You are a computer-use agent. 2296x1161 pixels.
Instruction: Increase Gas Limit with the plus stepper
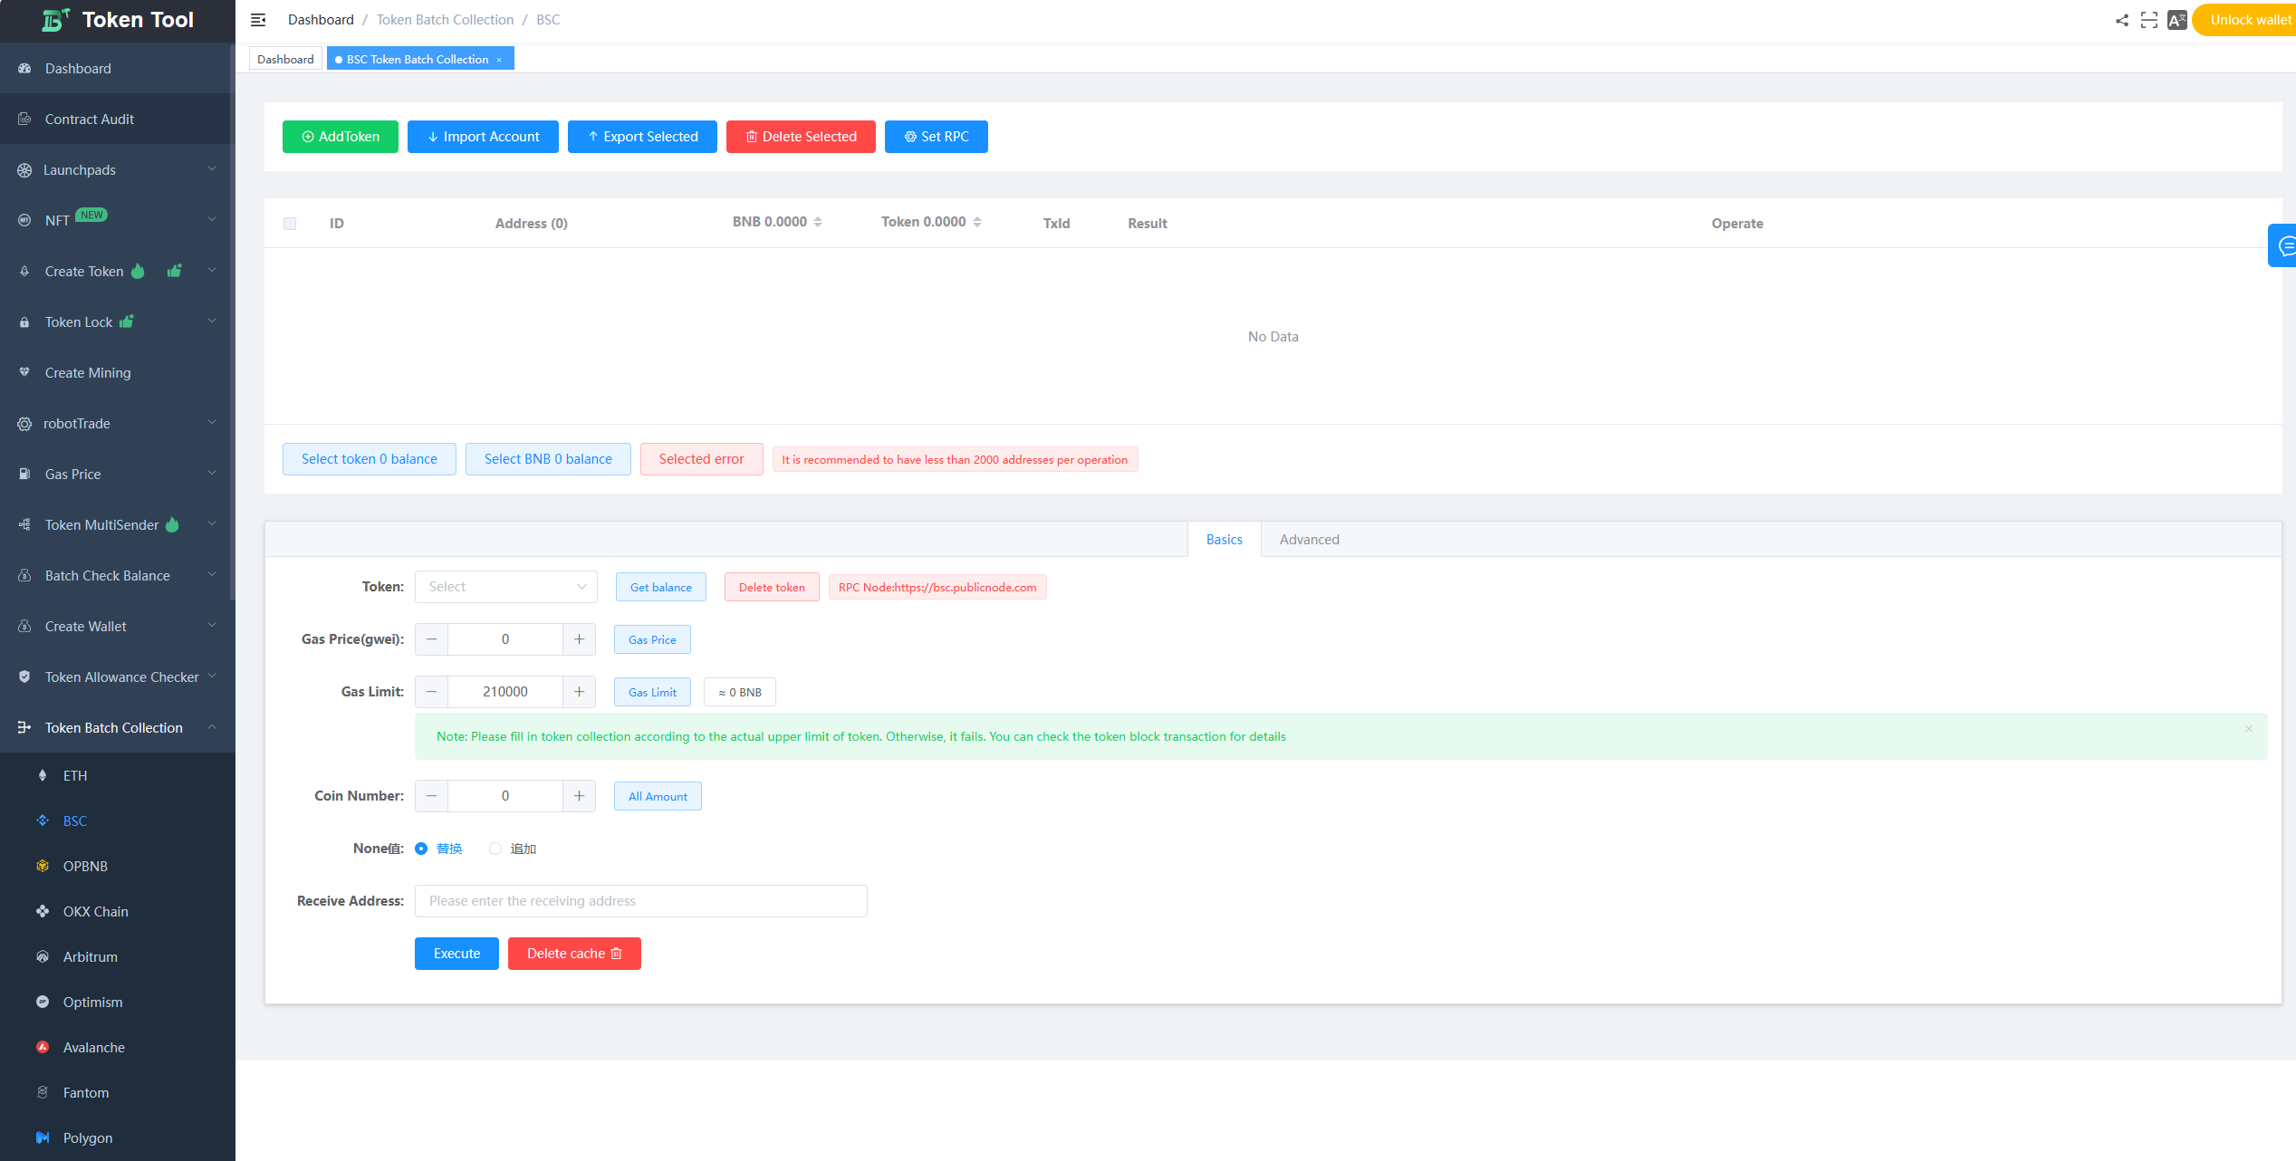(579, 692)
